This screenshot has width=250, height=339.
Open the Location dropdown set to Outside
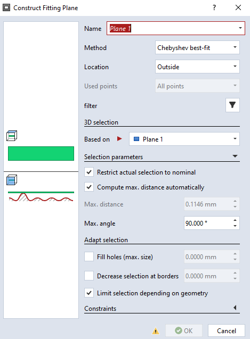(x=197, y=67)
